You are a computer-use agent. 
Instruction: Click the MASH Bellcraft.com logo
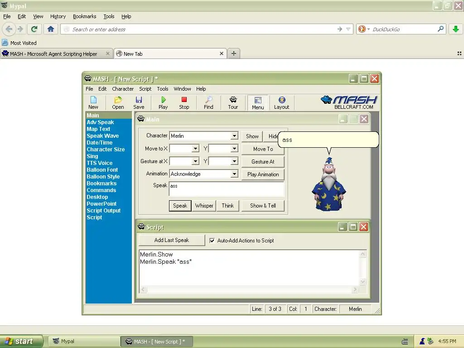click(x=349, y=102)
